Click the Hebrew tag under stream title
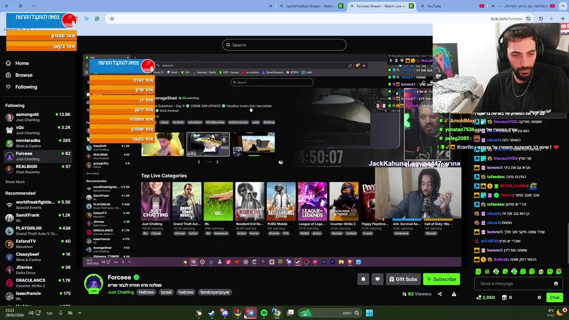 (x=146, y=292)
